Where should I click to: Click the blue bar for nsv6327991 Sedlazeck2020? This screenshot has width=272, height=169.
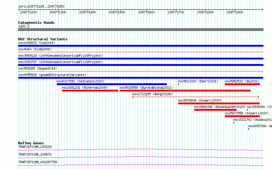(112, 84)
